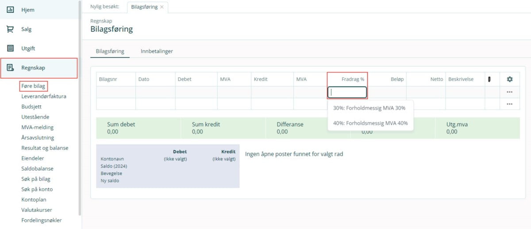Click the Fradrag % input field

(x=347, y=92)
